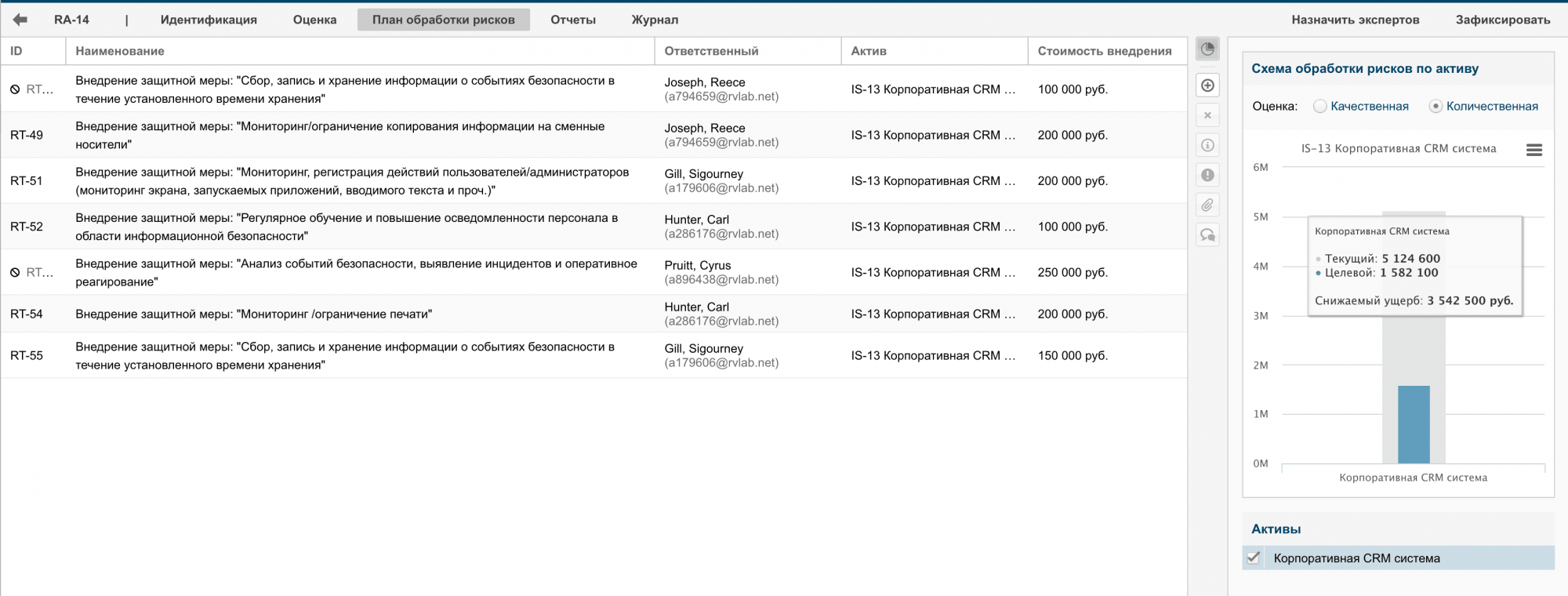Sort by the Актив column header

(x=935, y=51)
